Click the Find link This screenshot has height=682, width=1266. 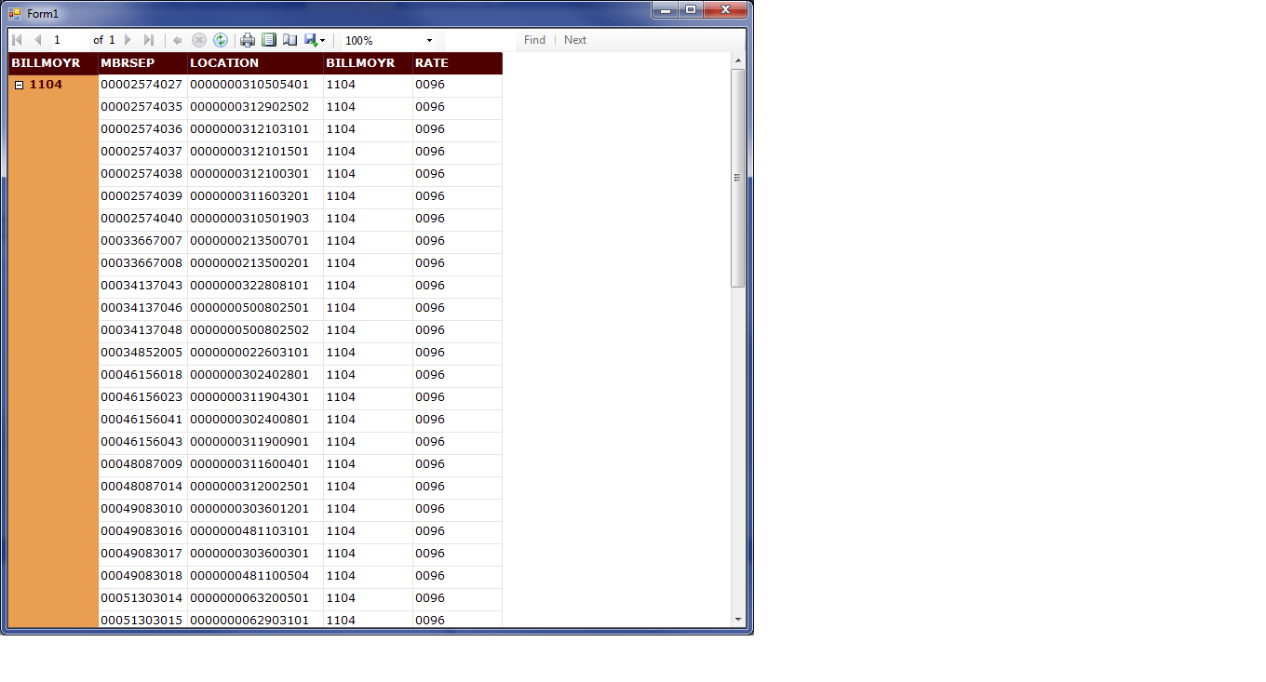tap(534, 40)
